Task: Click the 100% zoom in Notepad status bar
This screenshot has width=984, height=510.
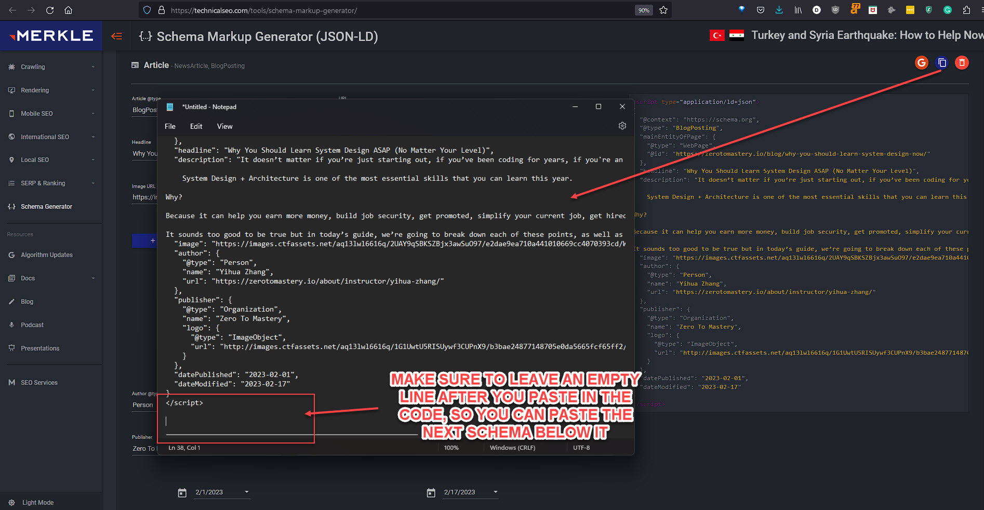Action: pyautogui.click(x=451, y=448)
